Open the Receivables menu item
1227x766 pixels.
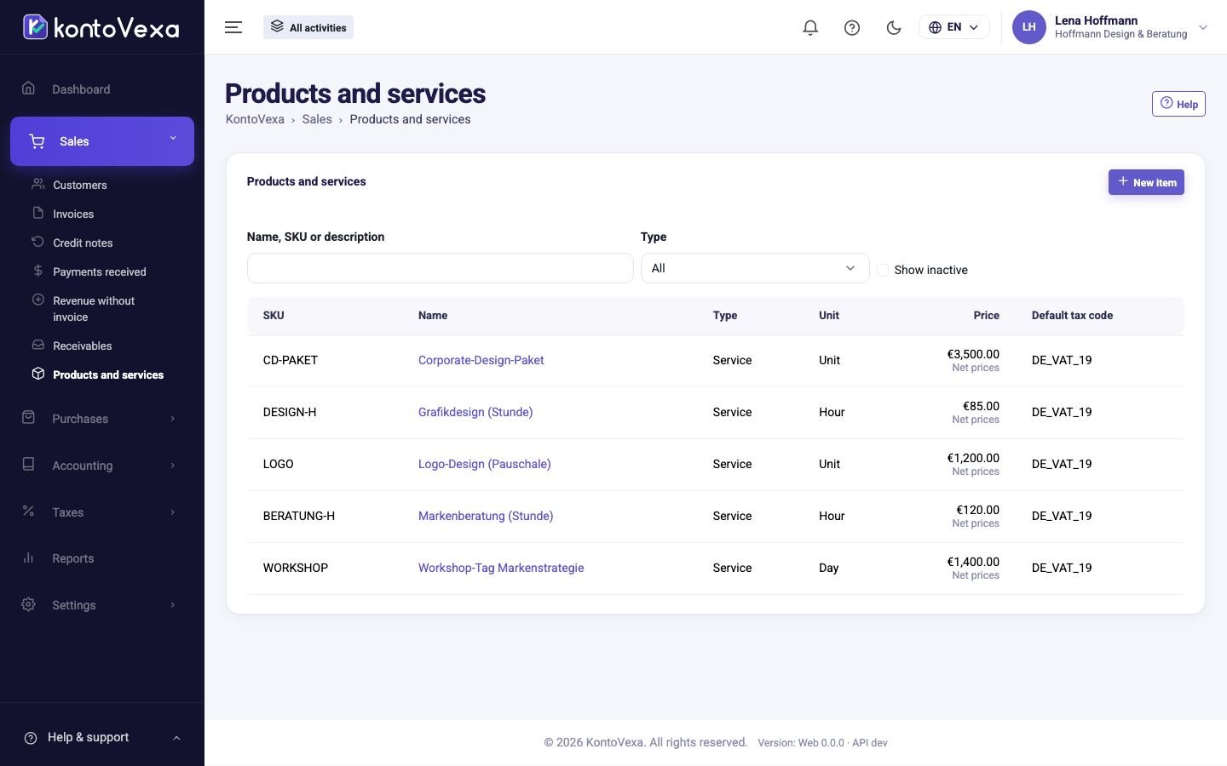click(x=83, y=346)
